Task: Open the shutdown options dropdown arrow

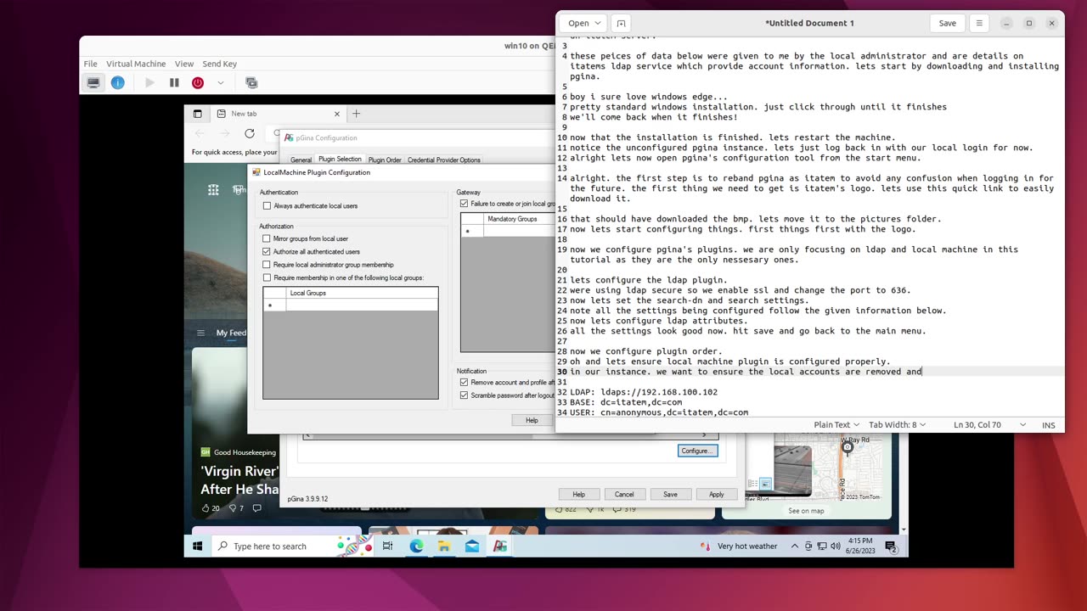Action: [x=221, y=82]
